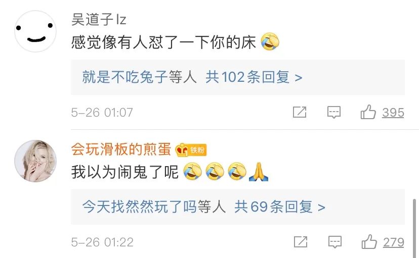The height and width of the screenshot is (258, 419).
Task: Click the praying hands emoji
Action: (x=259, y=172)
